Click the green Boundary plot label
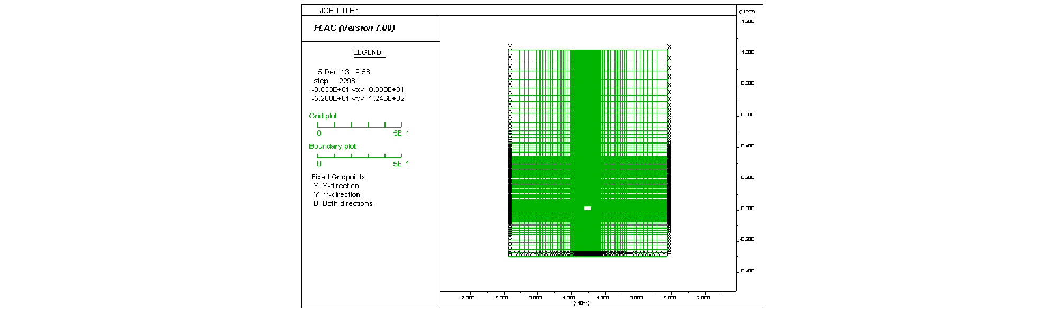Image resolution: width=1062 pixels, height=314 pixels. coord(333,146)
